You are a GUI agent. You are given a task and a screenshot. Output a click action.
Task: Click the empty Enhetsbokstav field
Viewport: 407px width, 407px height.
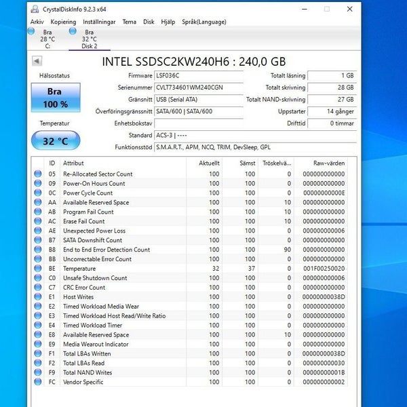pyautogui.click(x=199, y=123)
